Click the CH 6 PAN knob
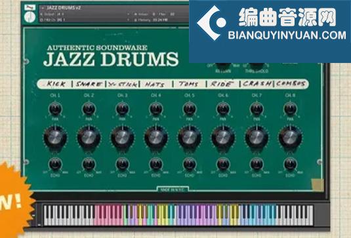The height and width of the screenshot is (238, 351). click(223, 109)
